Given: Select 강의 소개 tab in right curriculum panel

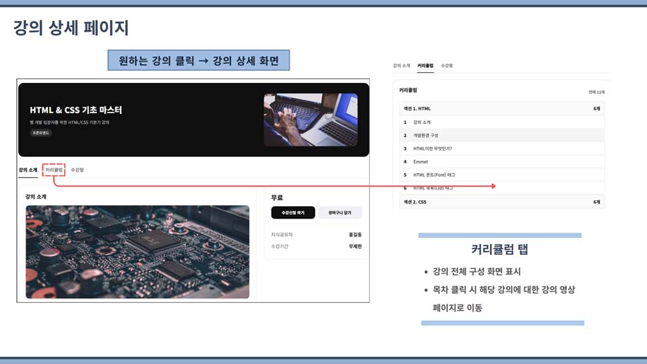Looking at the screenshot, I should coord(401,66).
